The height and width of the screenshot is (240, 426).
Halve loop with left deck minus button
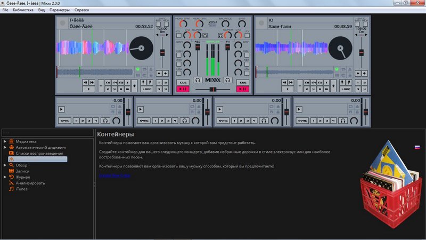click(101, 86)
